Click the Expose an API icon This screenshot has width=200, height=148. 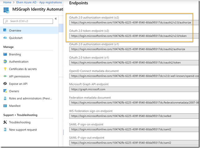(5, 84)
